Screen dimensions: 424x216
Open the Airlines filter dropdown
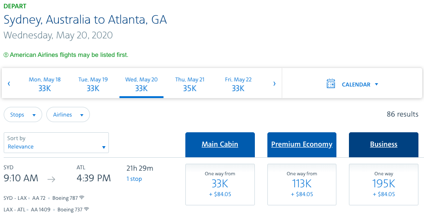click(x=68, y=115)
